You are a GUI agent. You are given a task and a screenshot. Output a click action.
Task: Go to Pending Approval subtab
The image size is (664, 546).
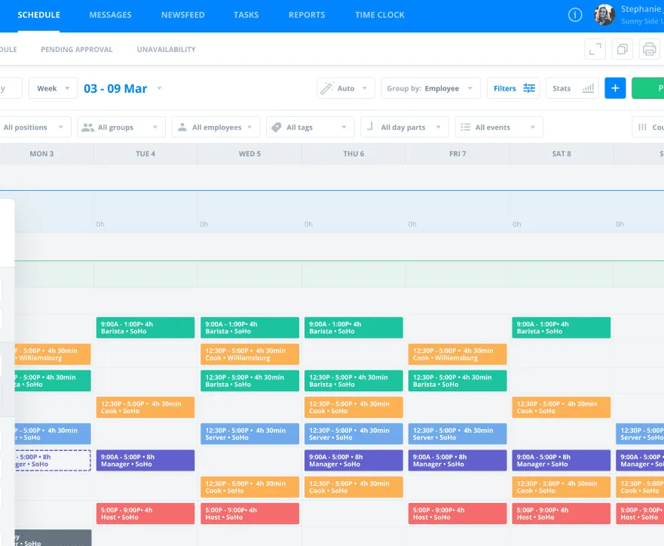point(77,50)
